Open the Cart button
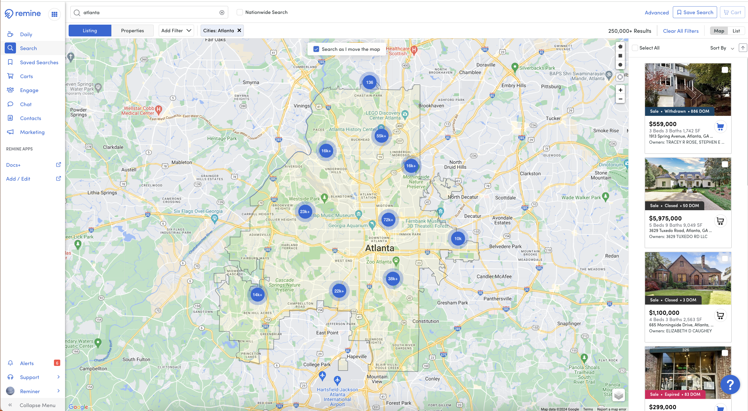748x411 pixels. [732, 12]
